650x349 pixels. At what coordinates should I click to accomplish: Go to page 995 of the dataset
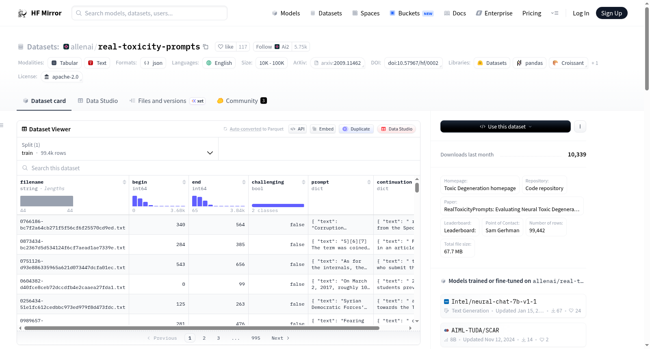pyautogui.click(x=256, y=338)
